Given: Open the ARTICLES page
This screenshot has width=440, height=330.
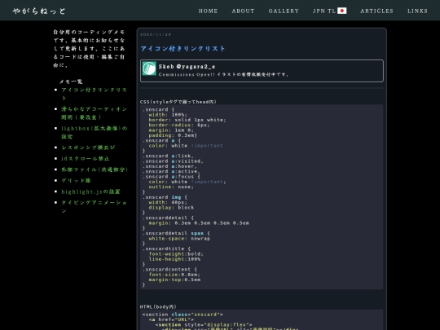Looking at the screenshot, I should 377,11.
